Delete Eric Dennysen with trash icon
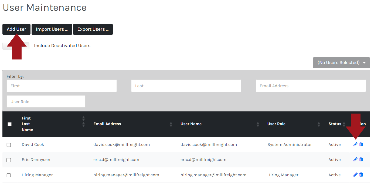Viewport: 374px width, 183px height. click(361, 159)
